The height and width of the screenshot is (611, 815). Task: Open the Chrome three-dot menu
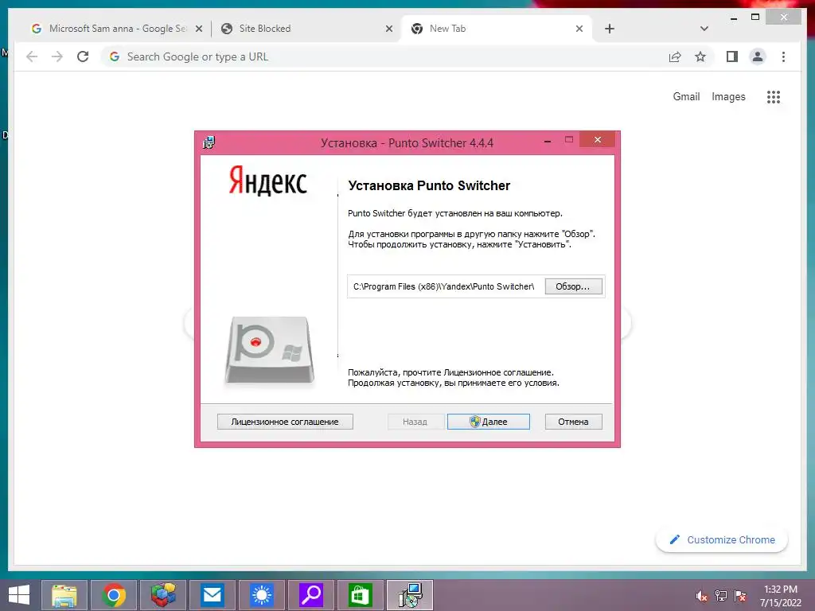click(x=783, y=56)
